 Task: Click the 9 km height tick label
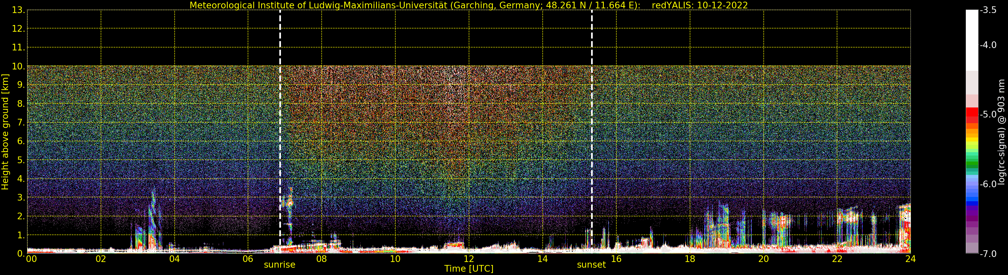[20, 85]
